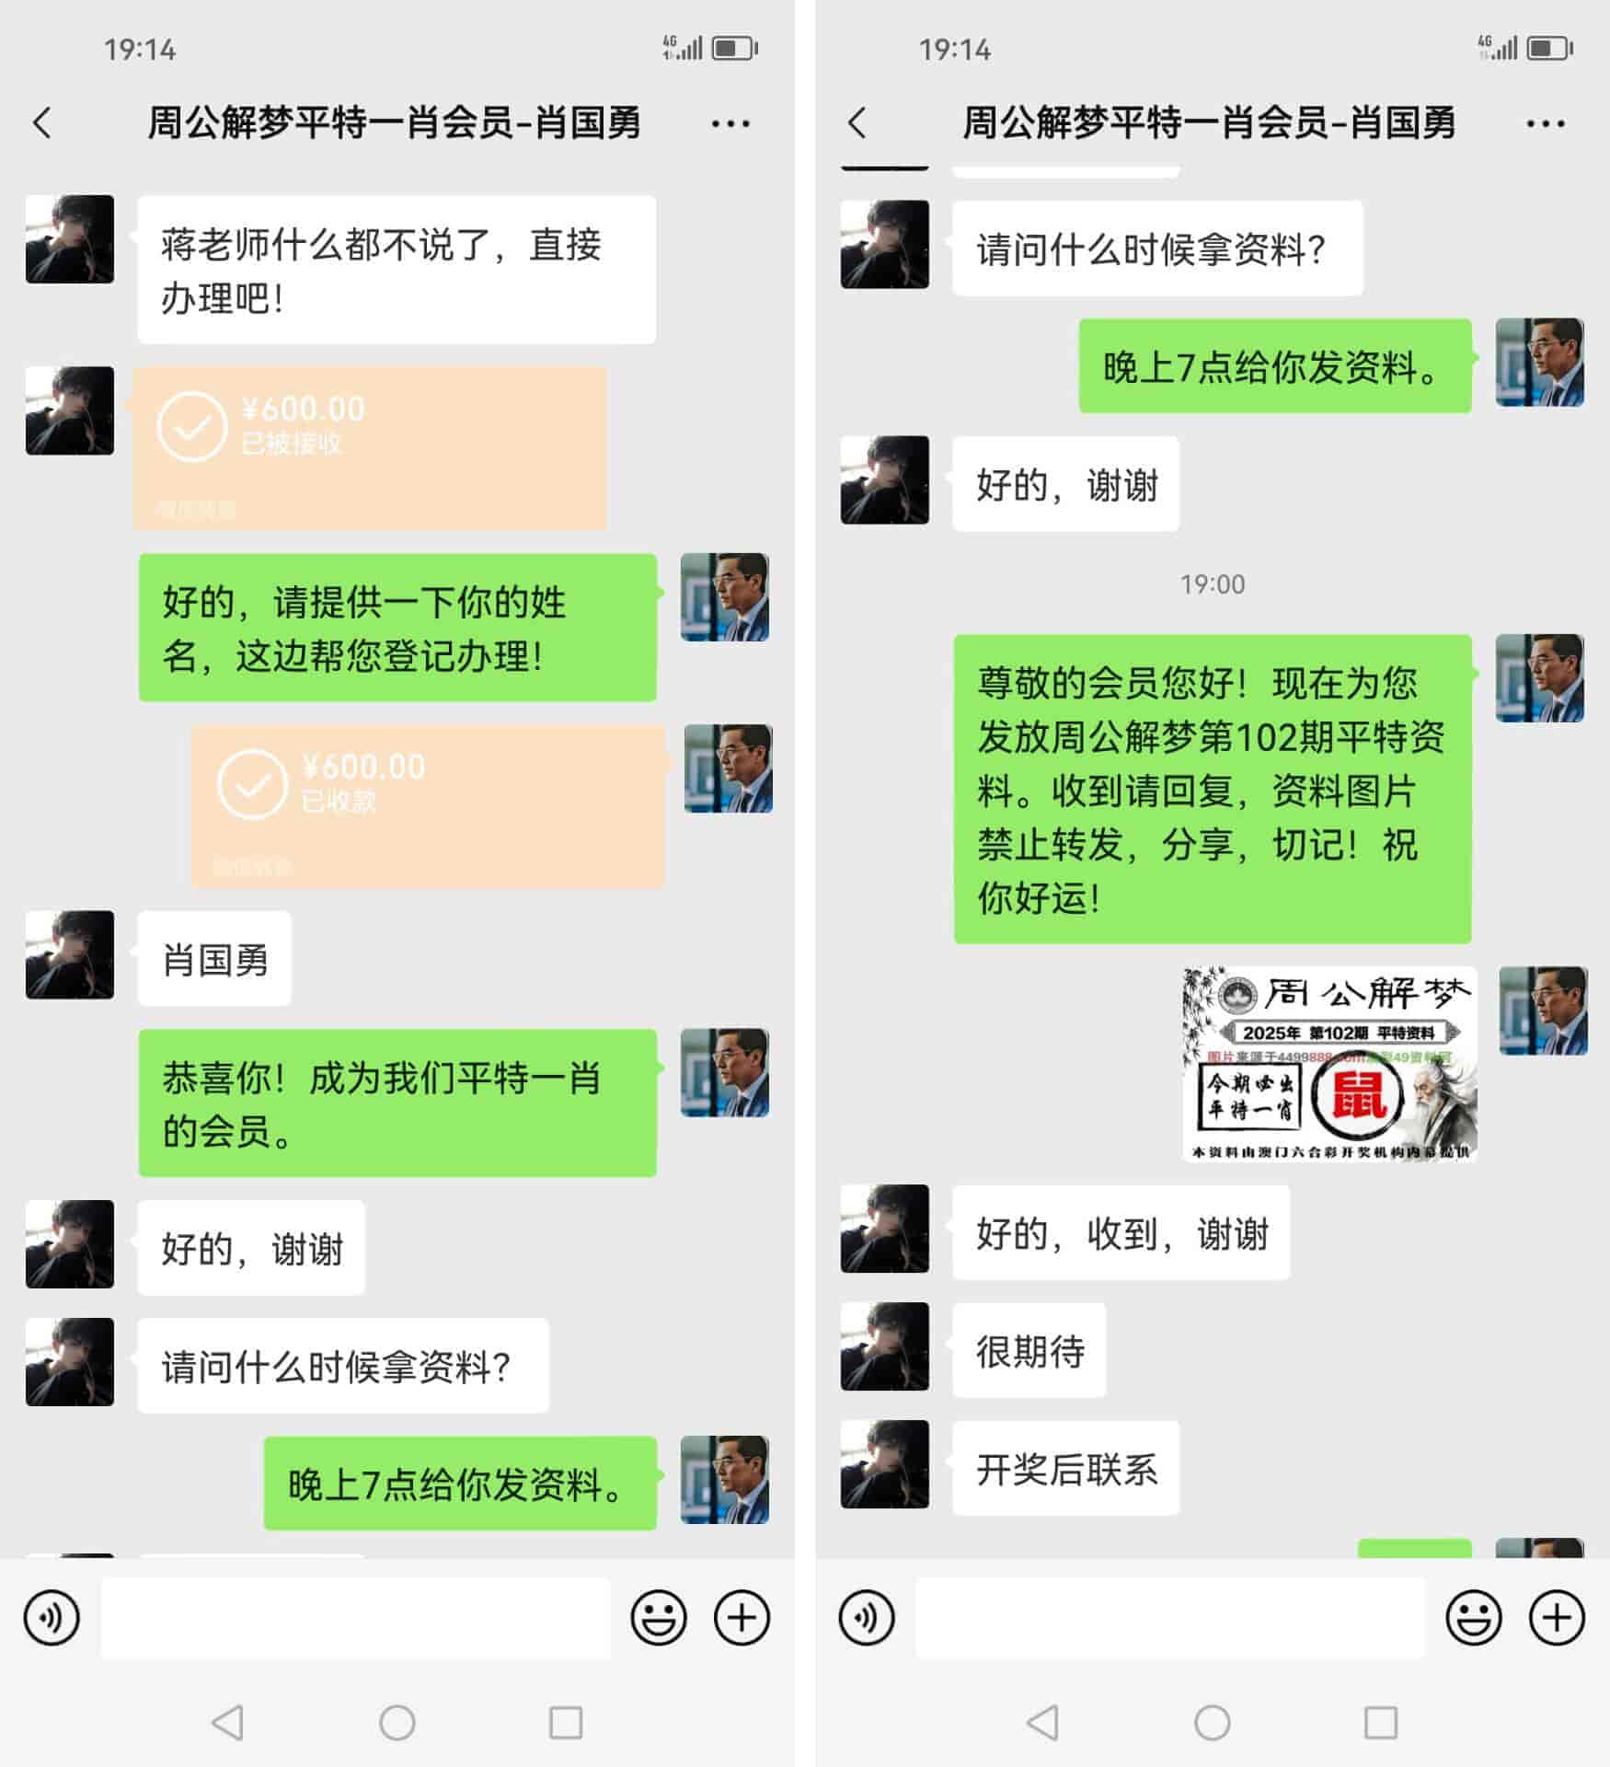The width and height of the screenshot is (1610, 1767).
Task: Open the emoji picker in right chat
Action: tap(1474, 1617)
